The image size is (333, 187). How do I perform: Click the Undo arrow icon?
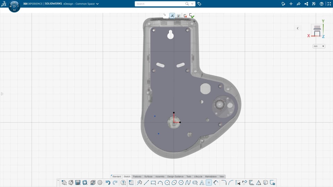coord(108,182)
